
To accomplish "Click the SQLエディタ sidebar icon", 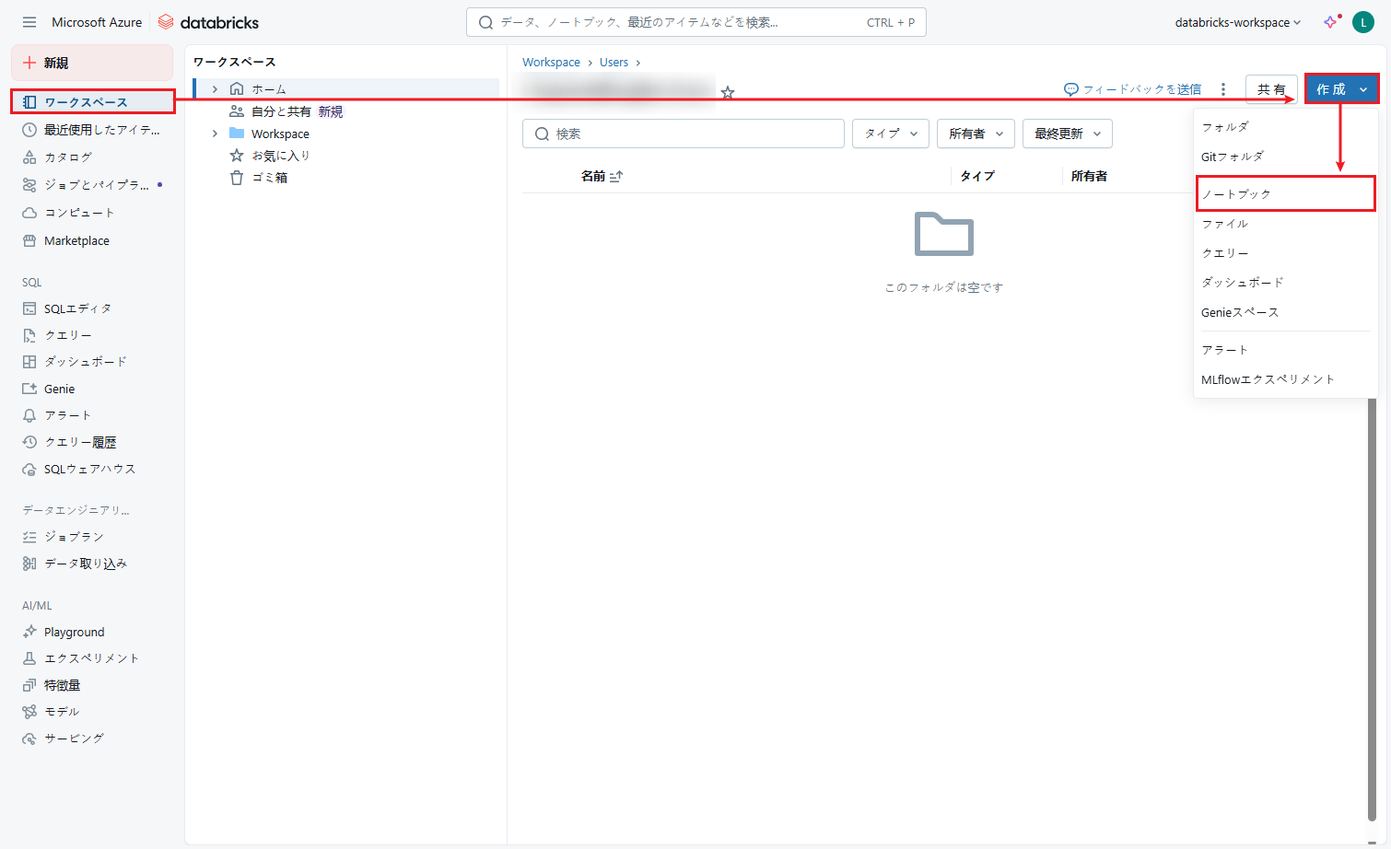I will point(29,308).
